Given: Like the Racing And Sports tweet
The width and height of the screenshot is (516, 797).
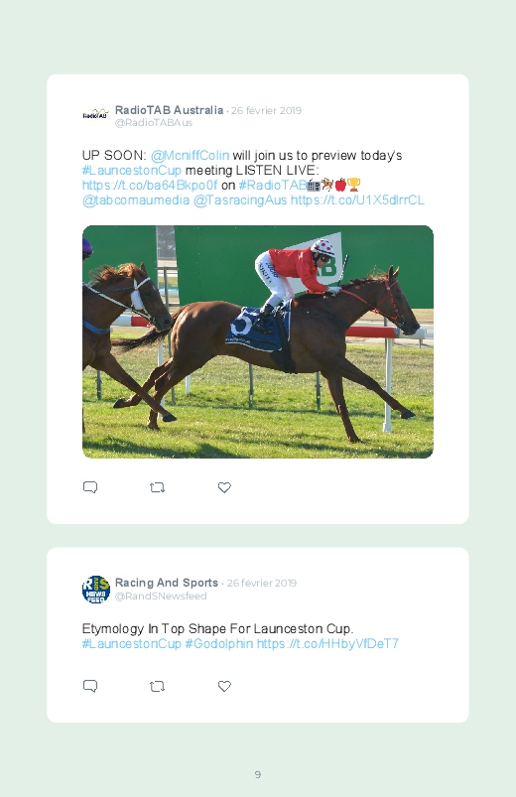Looking at the screenshot, I should click(x=224, y=686).
